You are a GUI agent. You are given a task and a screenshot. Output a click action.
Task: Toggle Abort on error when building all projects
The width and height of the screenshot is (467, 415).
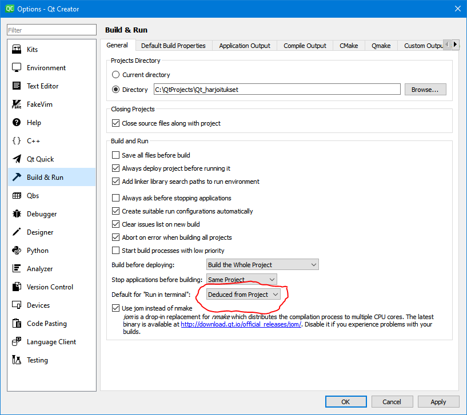coord(115,237)
